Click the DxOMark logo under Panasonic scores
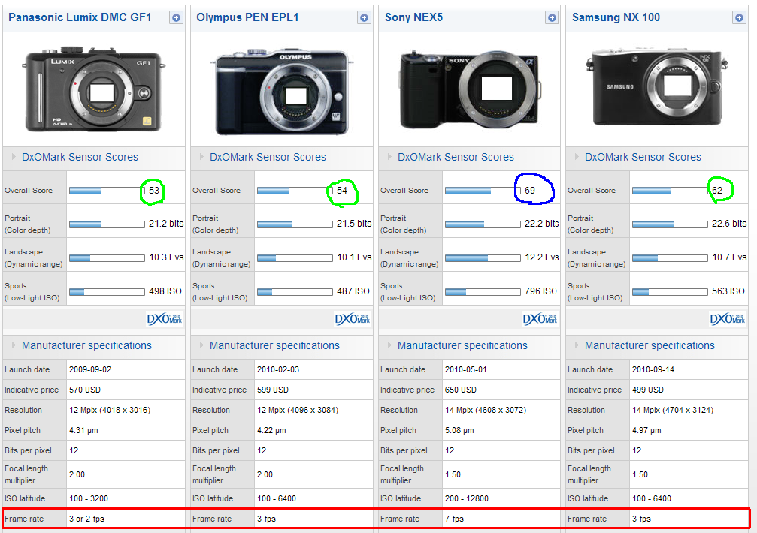Image resolution: width=757 pixels, height=533 pixels. (x=165, y=319)
